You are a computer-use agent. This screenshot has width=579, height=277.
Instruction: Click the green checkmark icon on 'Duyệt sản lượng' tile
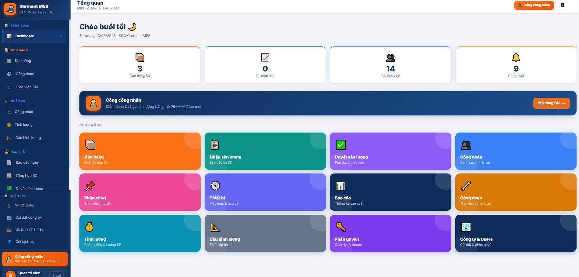tap(340, 144)
